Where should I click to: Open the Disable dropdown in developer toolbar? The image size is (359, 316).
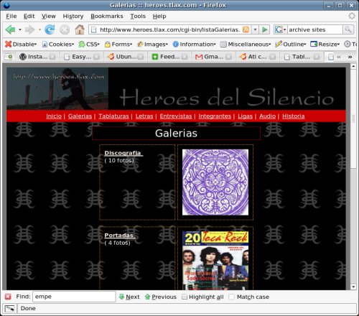point(21,45)
